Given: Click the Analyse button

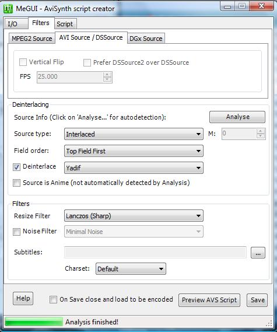Looking at the screenshot, I should pos(237,117).
